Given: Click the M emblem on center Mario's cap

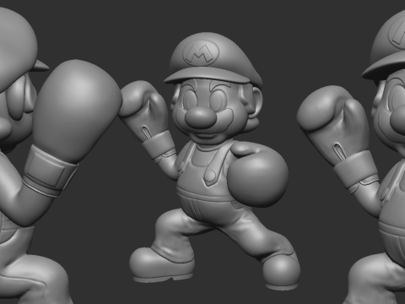Looking at the screenshot, I should [201, 53].
